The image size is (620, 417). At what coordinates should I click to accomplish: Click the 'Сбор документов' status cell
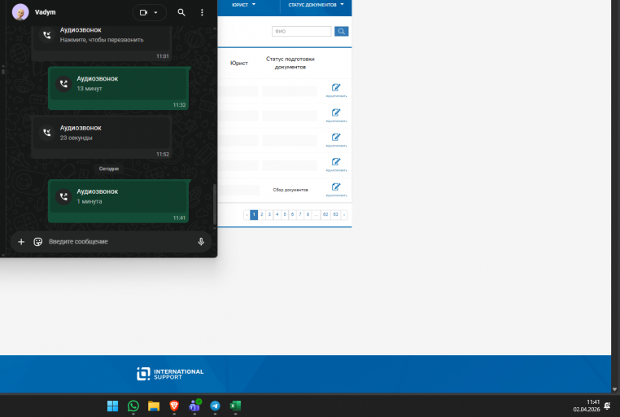[x=290, y=190]
